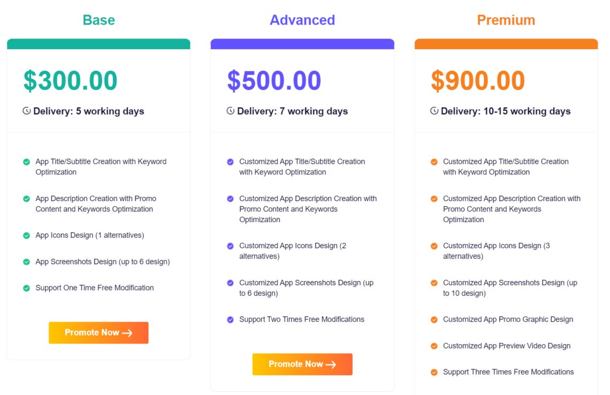Click green checkmark next to App Icons Design
The width and height of the screenshot is (610, 395).
[26, 236]
